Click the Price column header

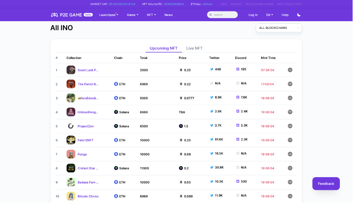pyautogui.click(x=182, y=58)
